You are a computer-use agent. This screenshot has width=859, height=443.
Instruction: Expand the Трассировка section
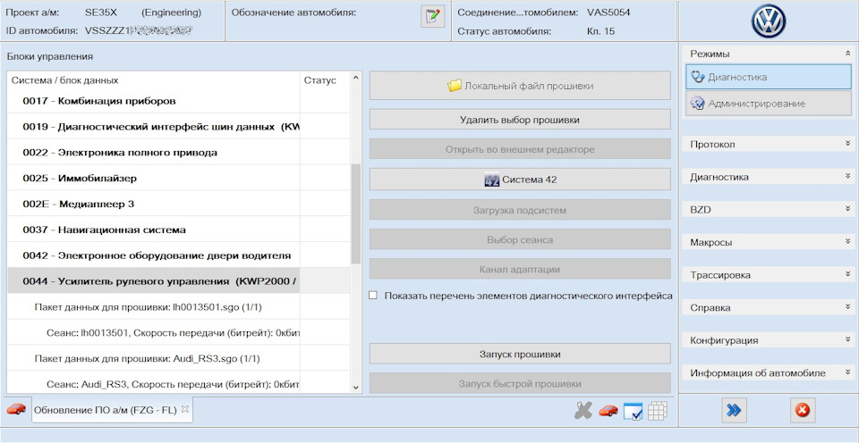pos(847,274)
